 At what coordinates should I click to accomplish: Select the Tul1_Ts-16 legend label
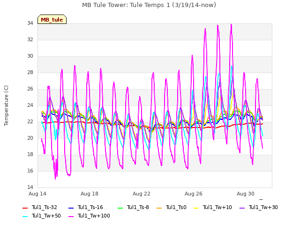90,207
